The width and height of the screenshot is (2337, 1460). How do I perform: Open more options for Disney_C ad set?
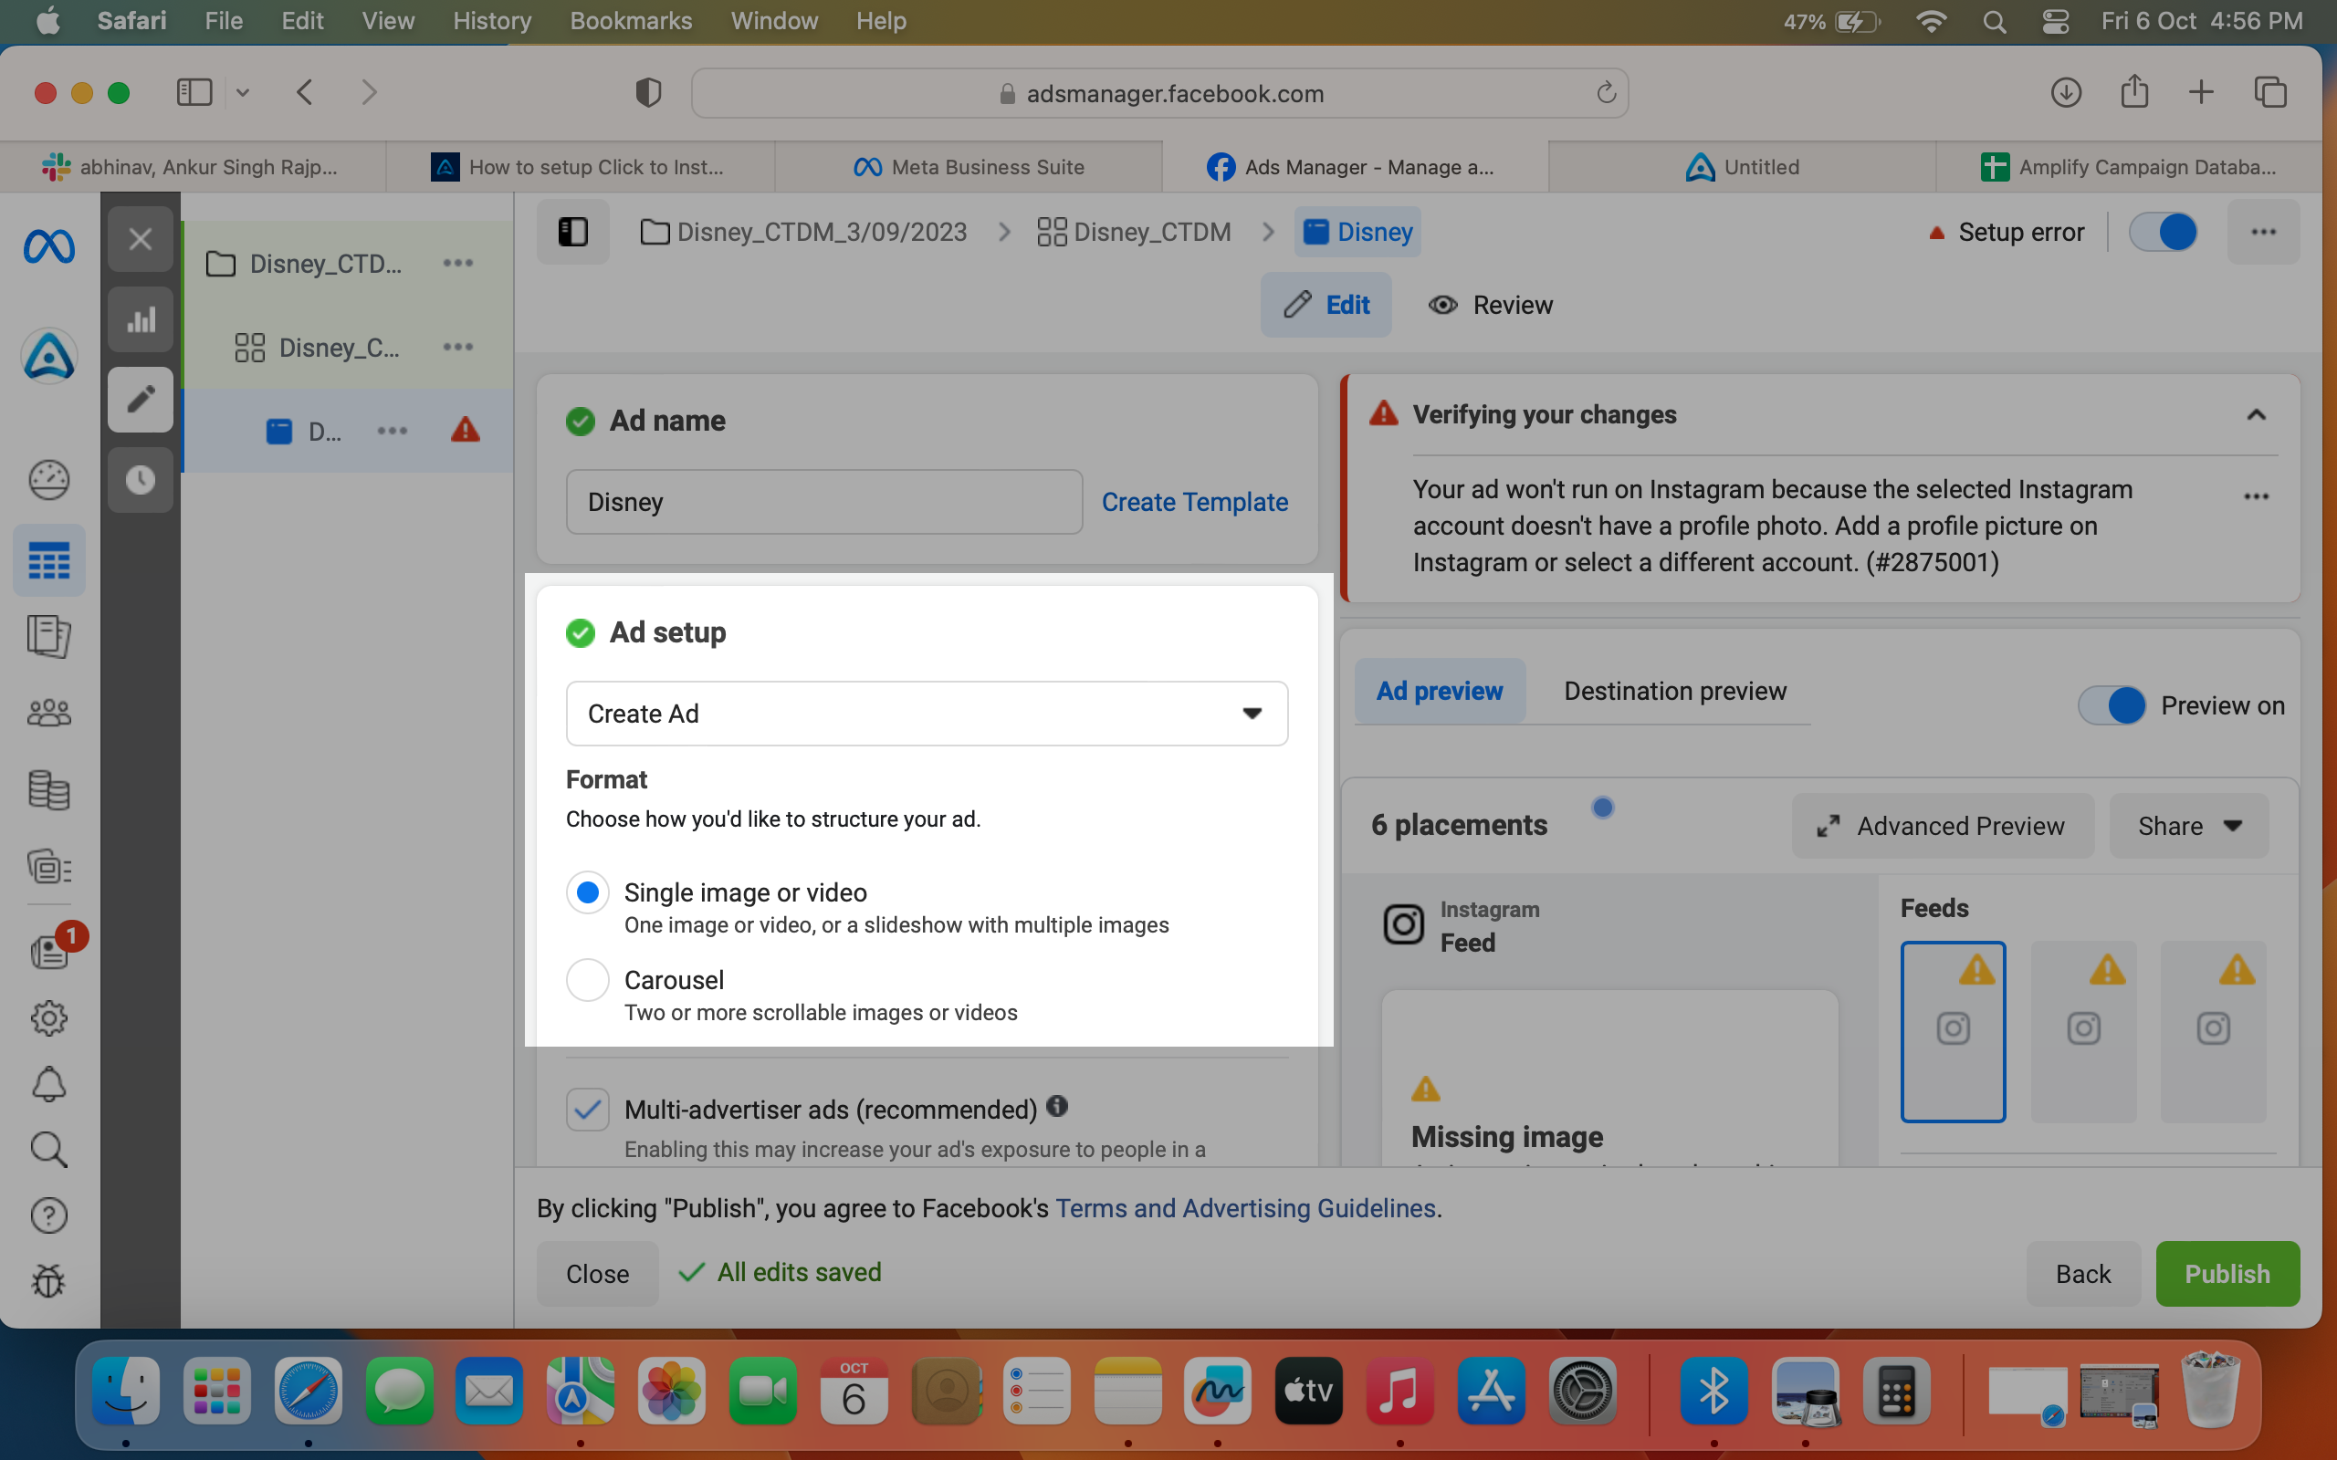(457, 347)
